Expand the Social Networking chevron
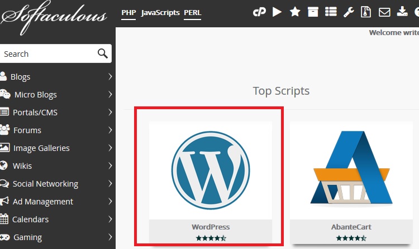Image resolution: width=419 pixels, height=249 pixels. [110, 184]
